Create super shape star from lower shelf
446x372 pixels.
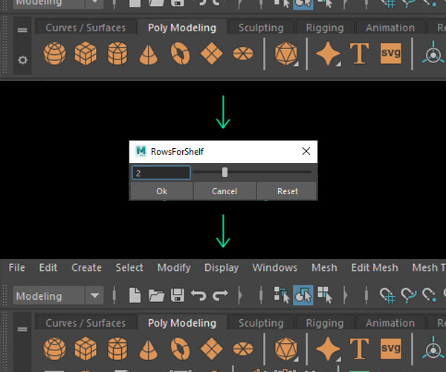328,349
